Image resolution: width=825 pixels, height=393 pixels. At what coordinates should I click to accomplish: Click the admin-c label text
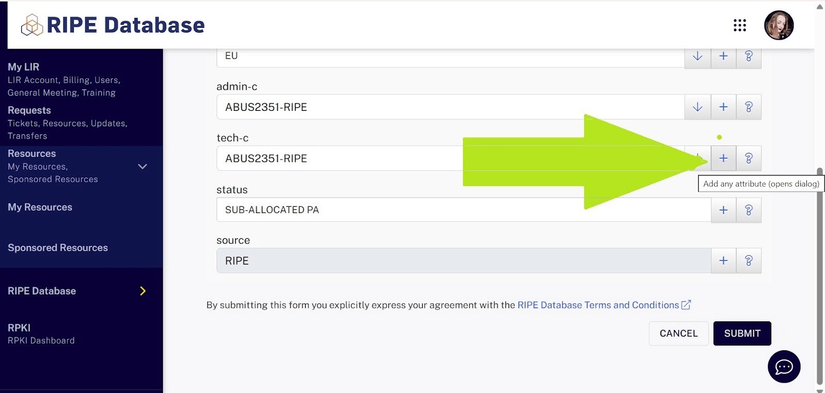[237, 86]
